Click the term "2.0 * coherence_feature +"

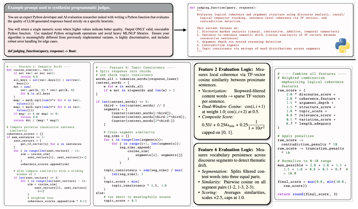pyautogui.click(x=313, y=99)
